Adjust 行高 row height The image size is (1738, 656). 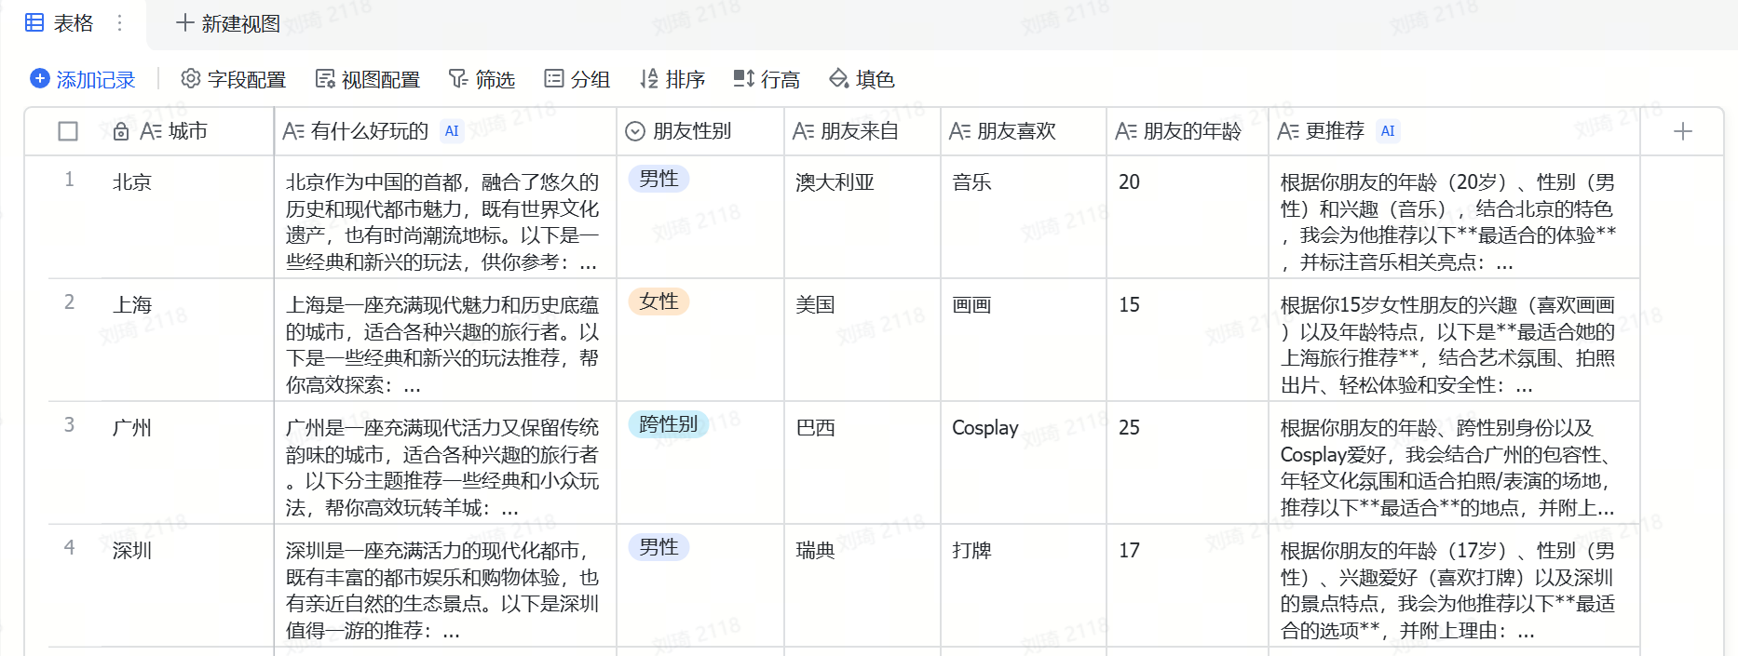click(767, 79)
